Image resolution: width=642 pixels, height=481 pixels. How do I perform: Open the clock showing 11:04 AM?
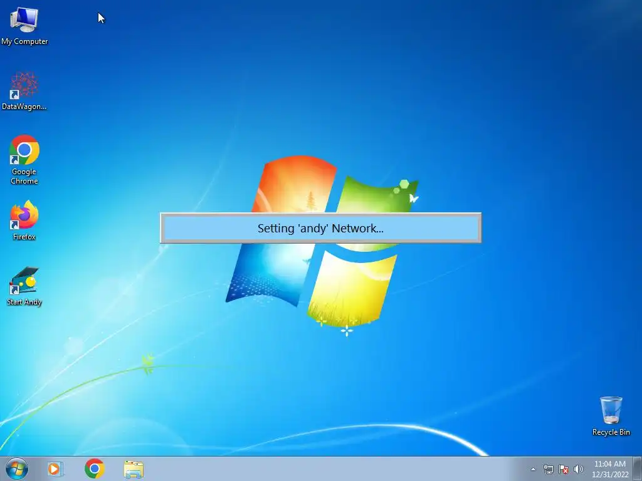click(609, 469)
